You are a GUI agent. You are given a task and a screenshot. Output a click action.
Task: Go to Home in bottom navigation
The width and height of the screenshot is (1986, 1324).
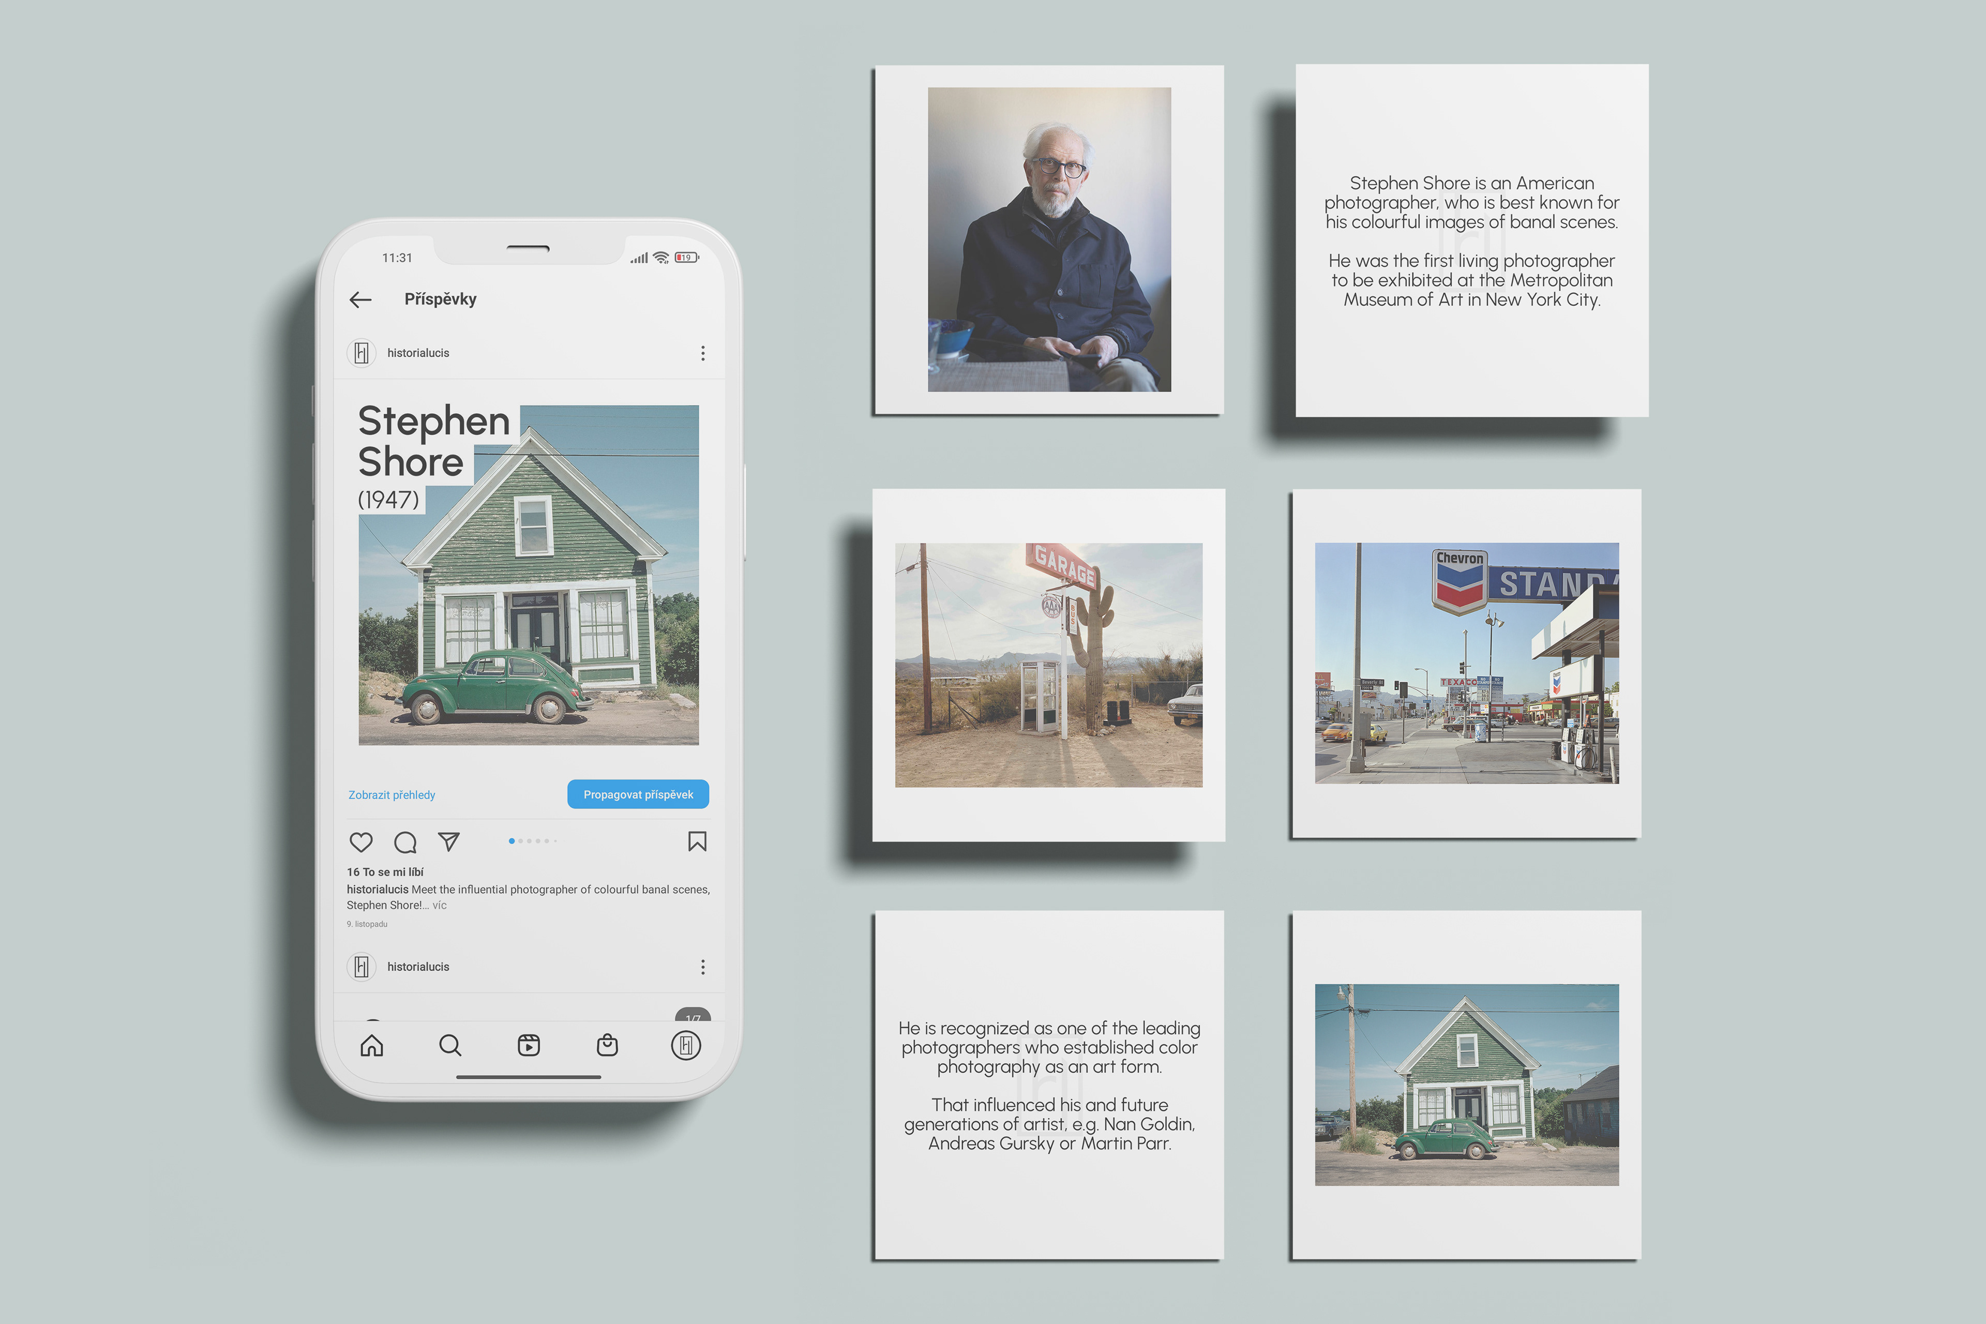[x=371, y=1045]
